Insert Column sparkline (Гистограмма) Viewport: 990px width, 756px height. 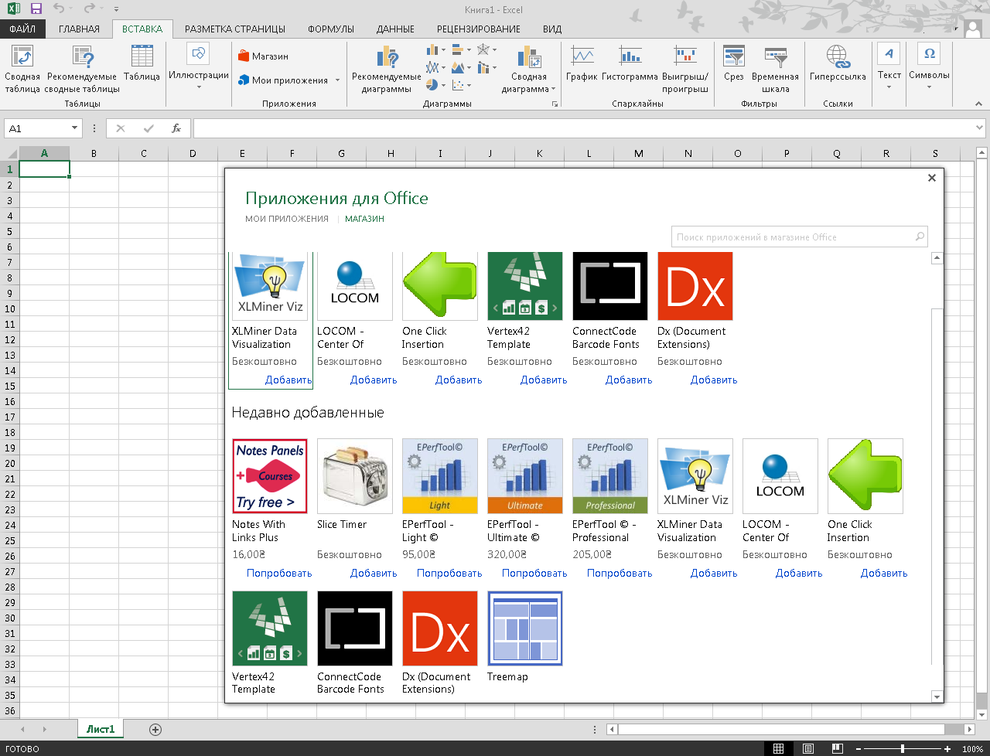[x=630, y=63]
